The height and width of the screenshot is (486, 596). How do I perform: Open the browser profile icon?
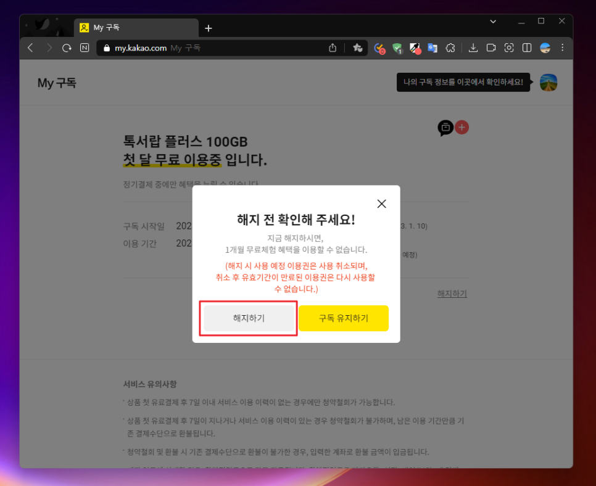pyautogui.click(x=545, y=48)
